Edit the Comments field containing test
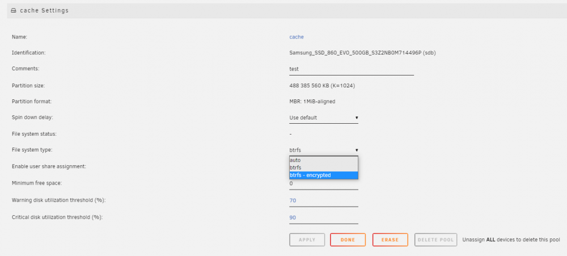The image size is (567, 256). click(352, 69)
